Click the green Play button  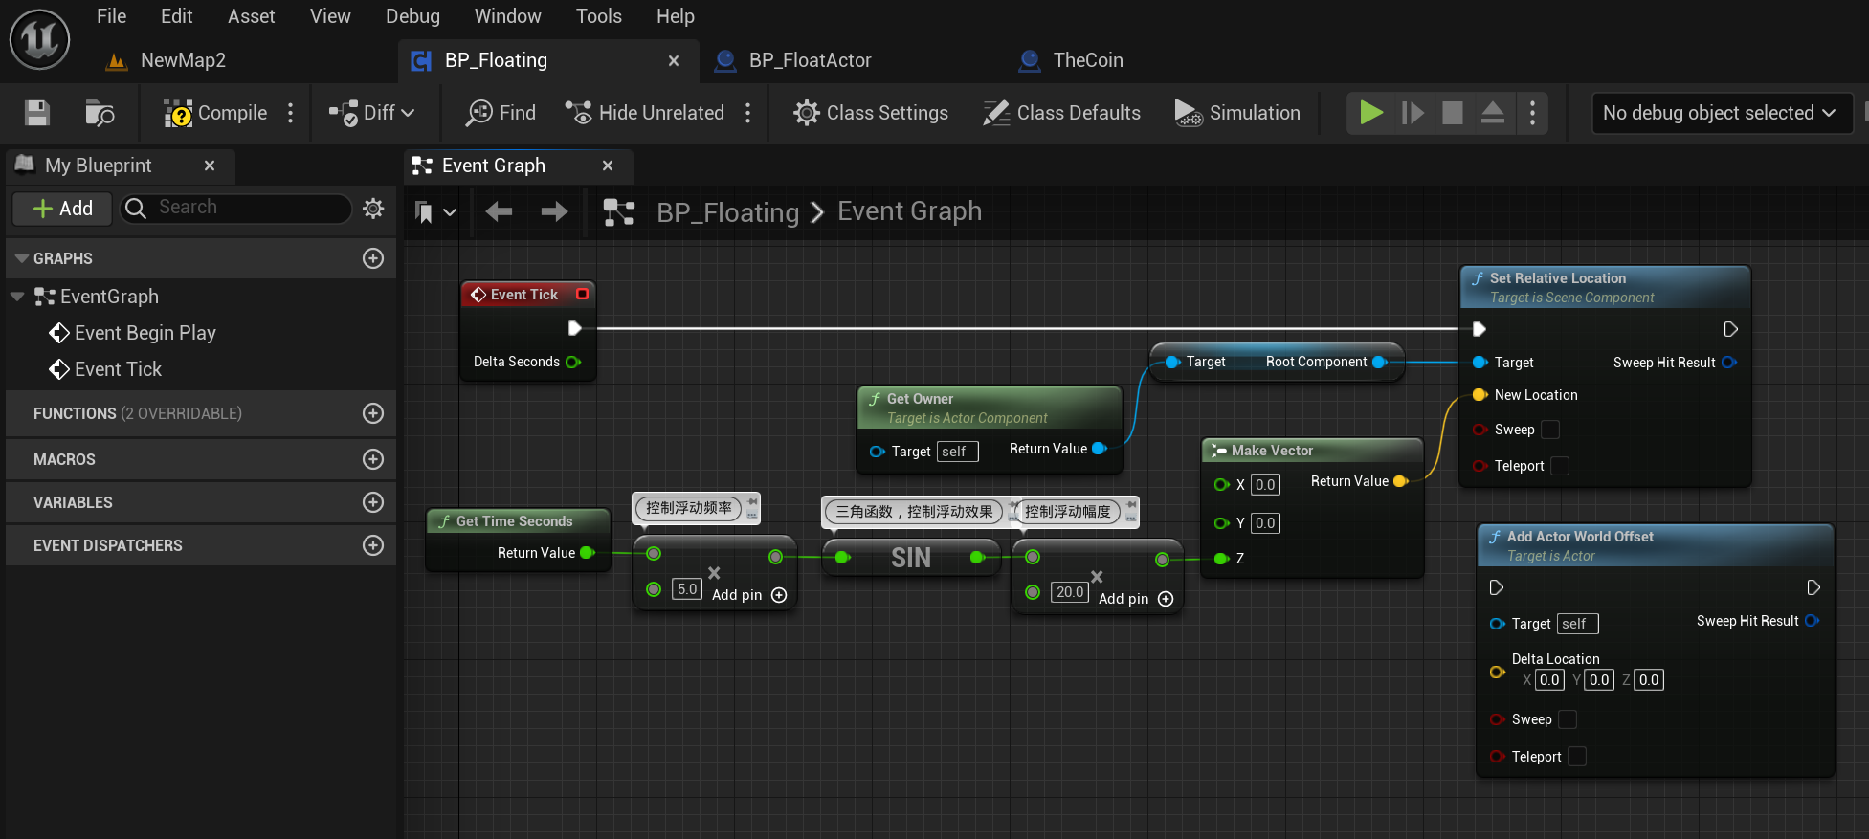(x=1371, y=113)
